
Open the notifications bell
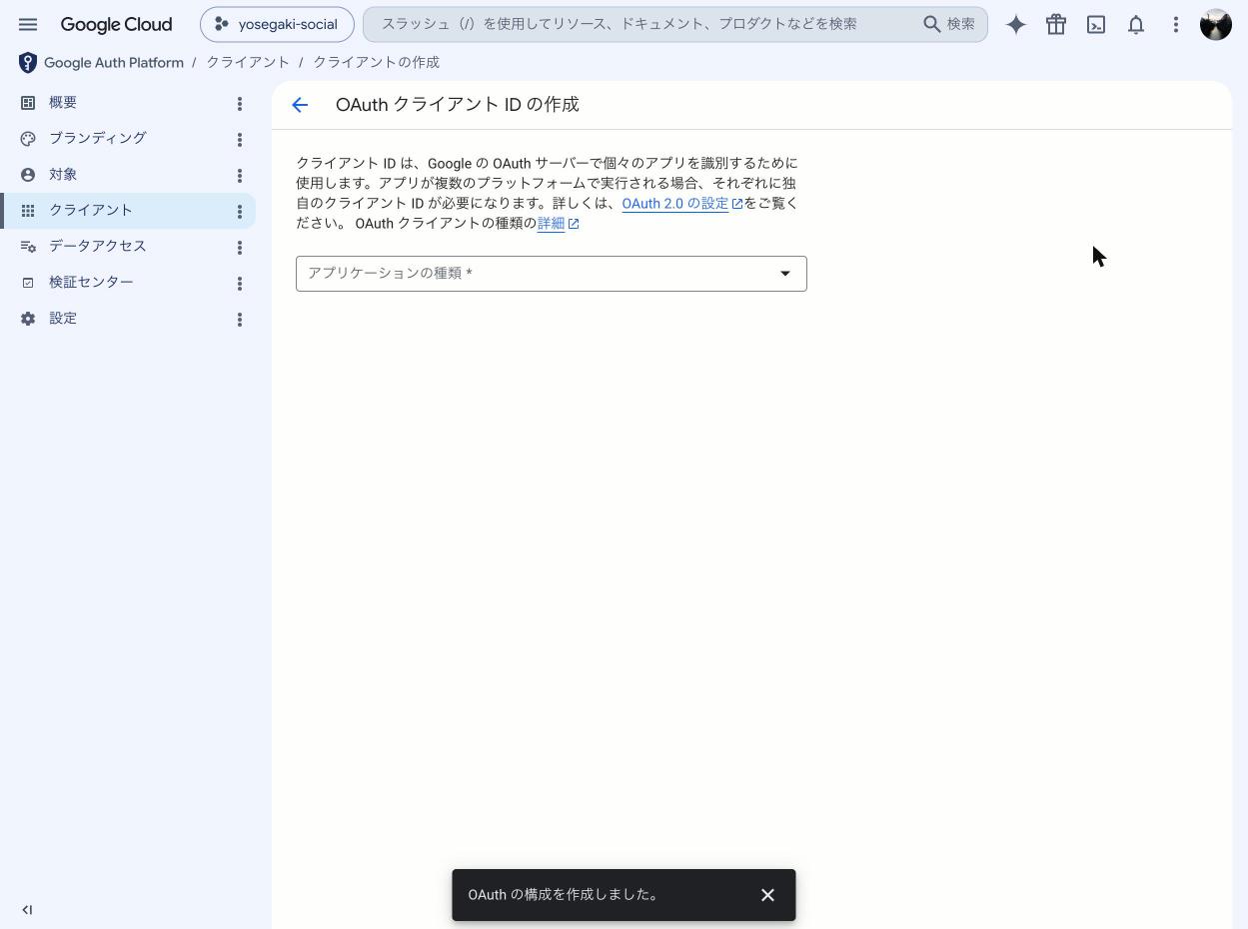[x=1136, y=24]
